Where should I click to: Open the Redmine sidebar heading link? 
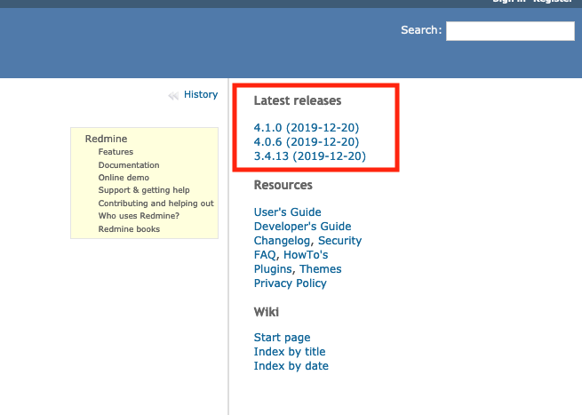tap(106, 139)
